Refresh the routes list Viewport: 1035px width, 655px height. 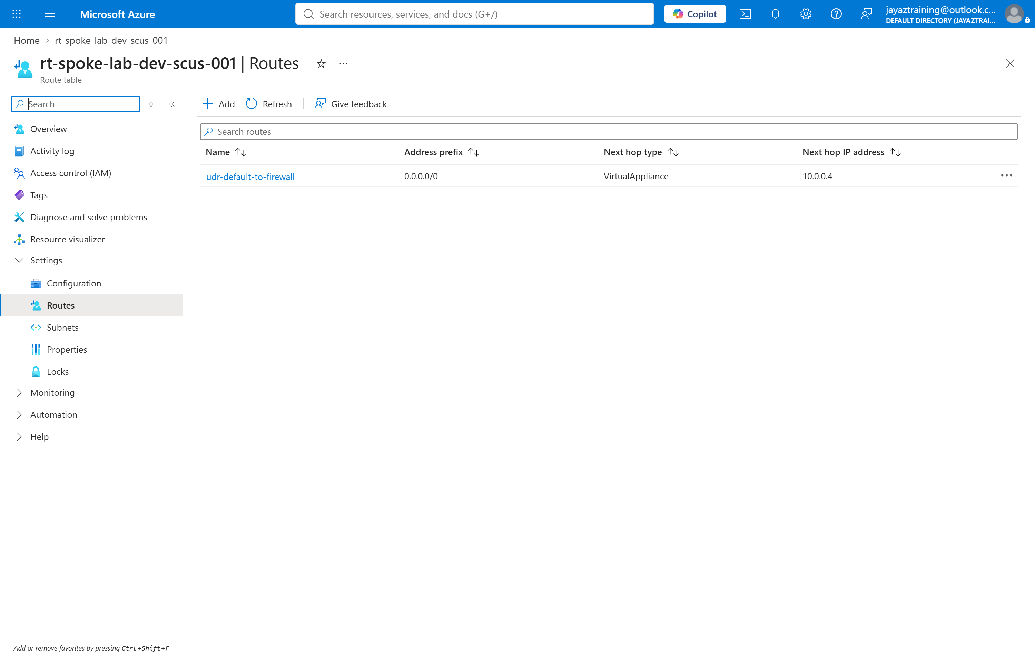[x=269, y=104]
